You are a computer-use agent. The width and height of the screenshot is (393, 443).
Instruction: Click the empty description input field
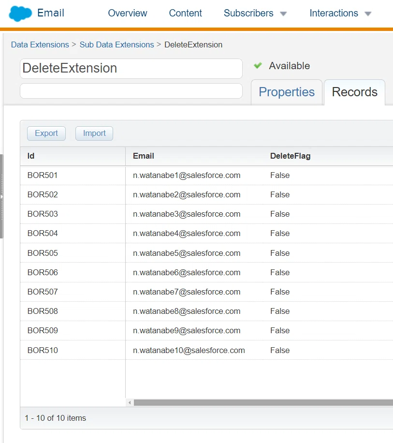131,91
